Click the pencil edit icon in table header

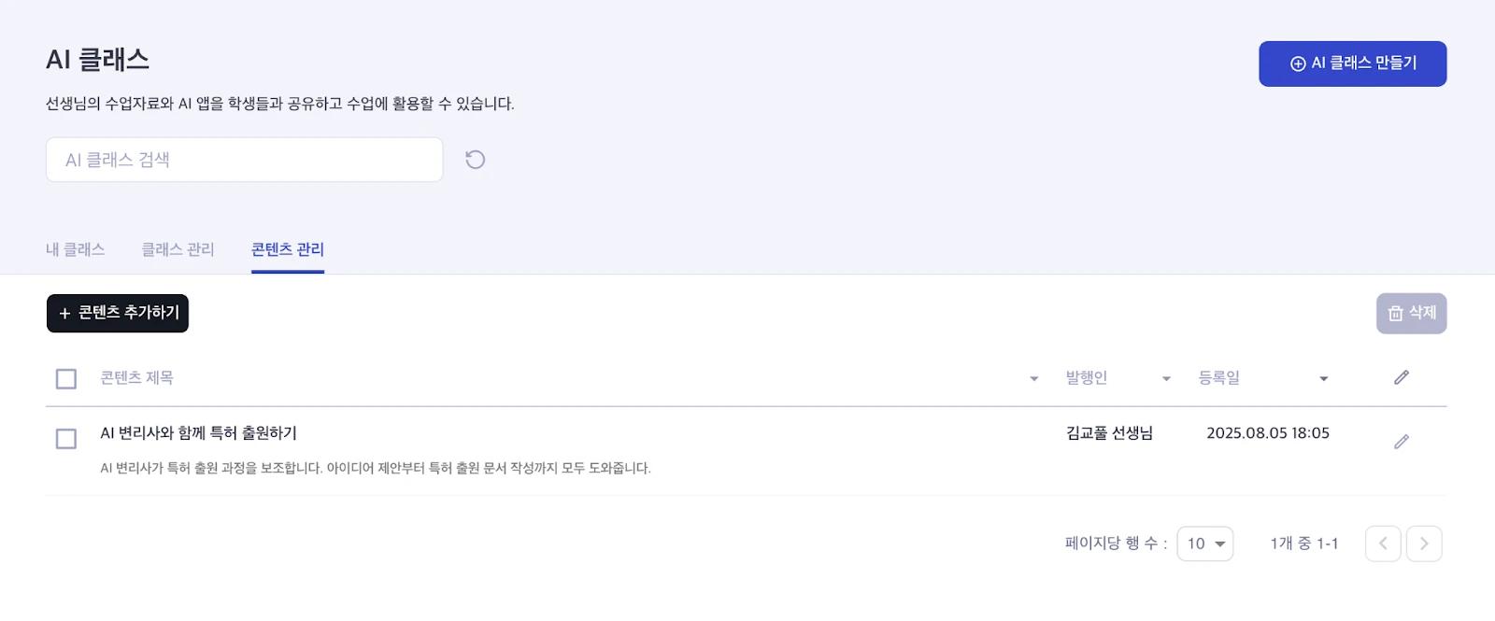tap(1401, 377)
